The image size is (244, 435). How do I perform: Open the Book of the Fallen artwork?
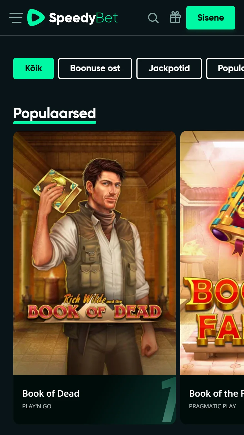tap(212, 253)
